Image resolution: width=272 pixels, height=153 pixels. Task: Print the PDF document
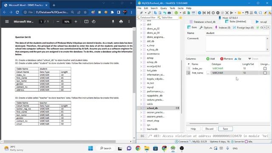[x=121, y=22]
